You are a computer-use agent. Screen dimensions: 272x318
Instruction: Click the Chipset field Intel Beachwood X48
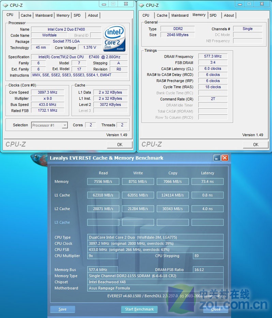point(155,282)
